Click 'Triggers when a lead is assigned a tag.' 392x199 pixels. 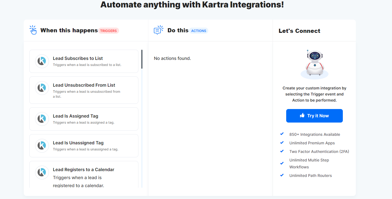point(83,123)
